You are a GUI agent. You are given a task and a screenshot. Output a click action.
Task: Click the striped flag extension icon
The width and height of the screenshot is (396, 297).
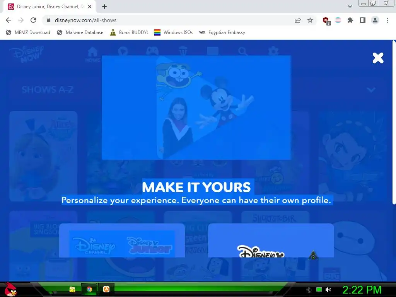[338, 20]
